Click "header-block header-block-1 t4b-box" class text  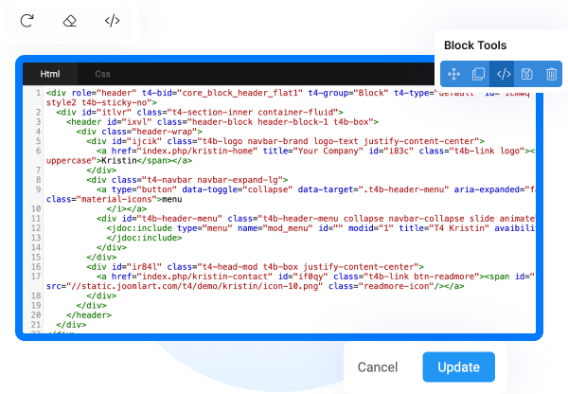tap(280, 122)
